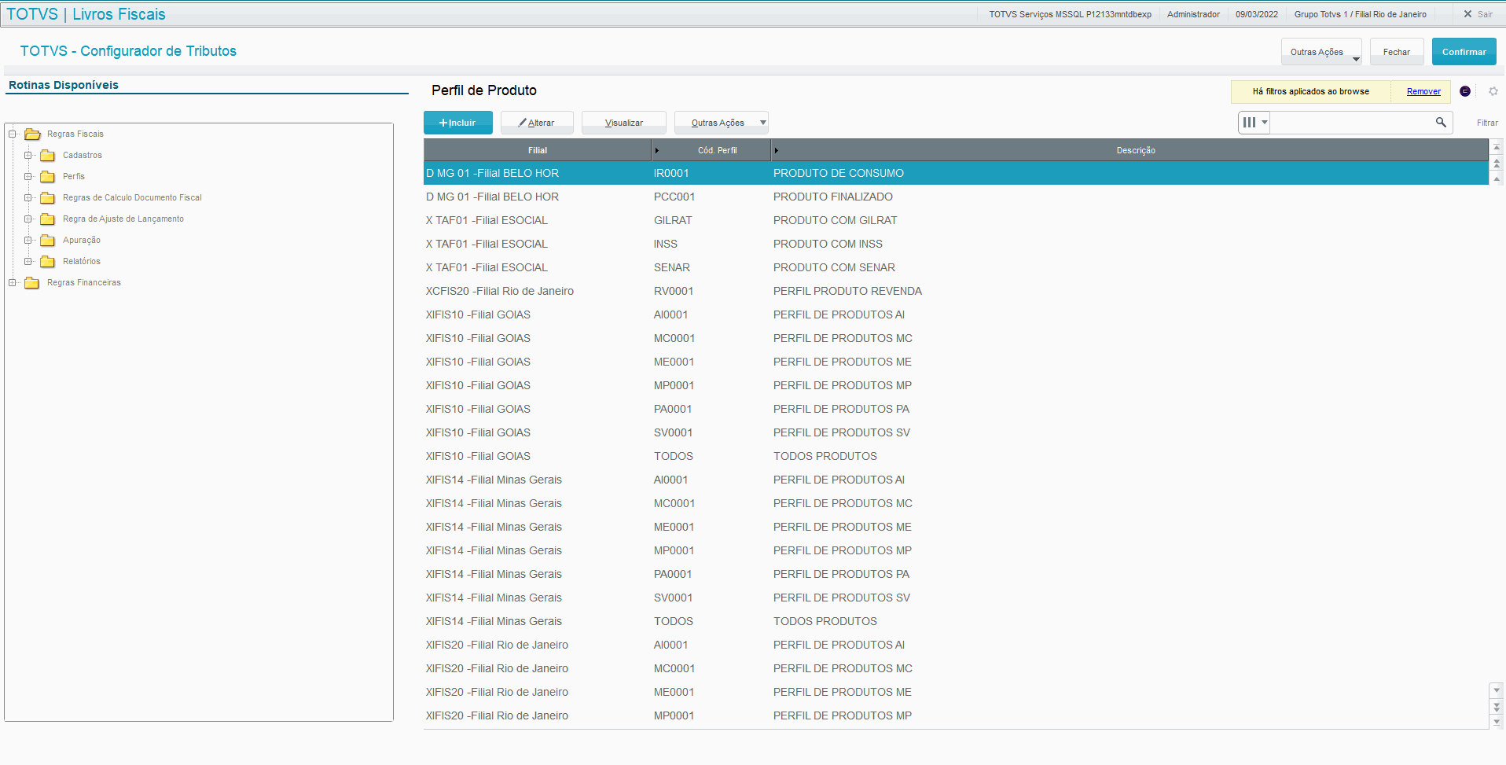
Task: Page down with the double down arrow
Action: coord(1497,707)
